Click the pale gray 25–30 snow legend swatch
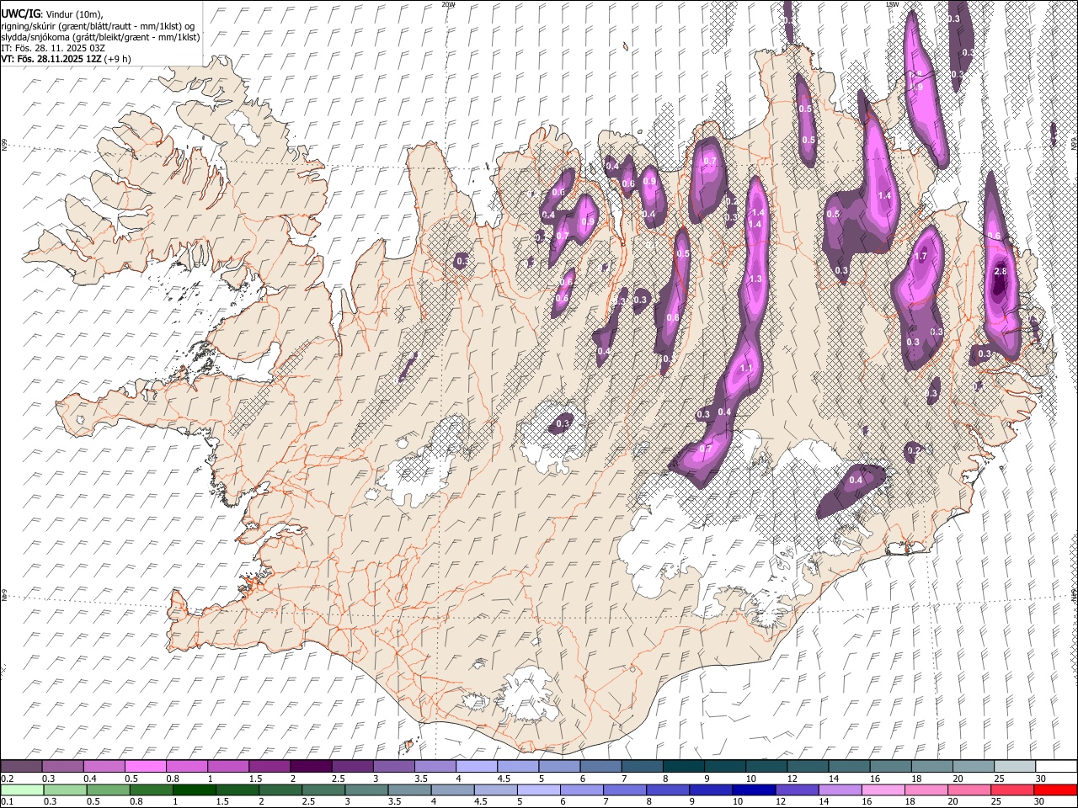This screenshot has height=808, width=1078. click(x=1016, y=766)
